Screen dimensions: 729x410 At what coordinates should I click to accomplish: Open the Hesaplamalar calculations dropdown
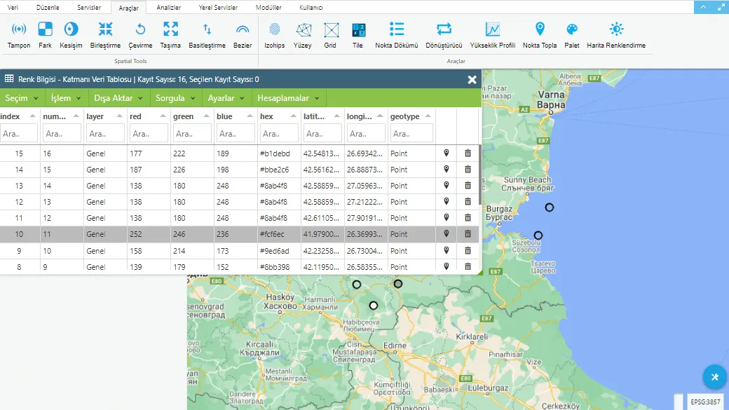click(288, 98)
